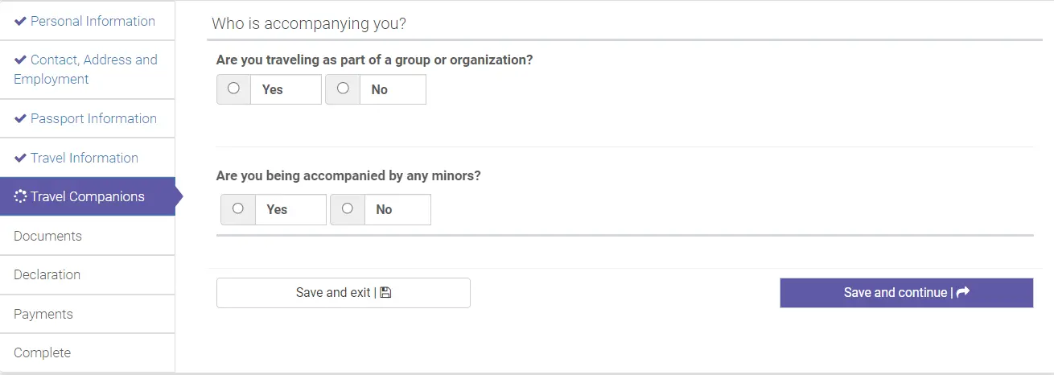This screenshot has height=375, width=1054.
Task: Click the floppy disk icon in Save and exit
Action: (385, 293)
